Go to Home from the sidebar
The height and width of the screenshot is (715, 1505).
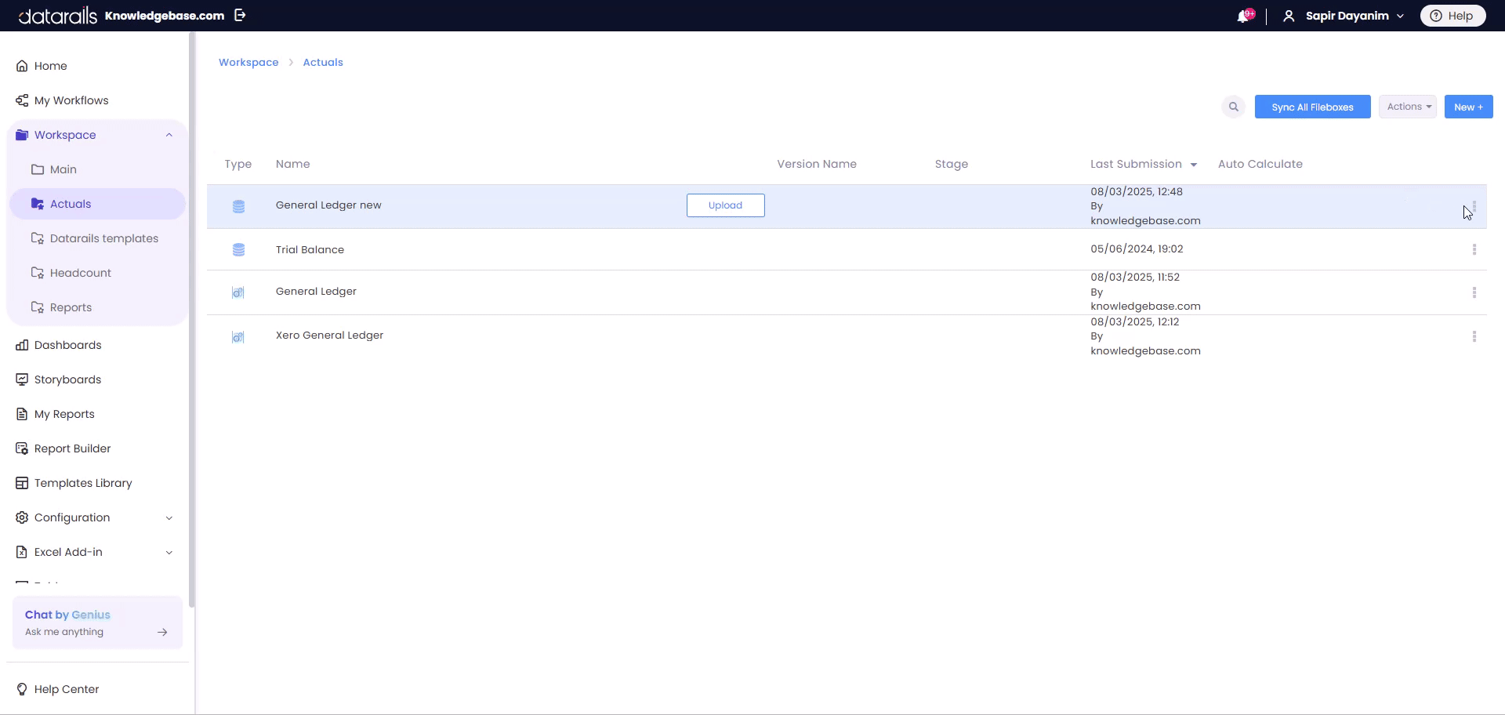point(49,66)
